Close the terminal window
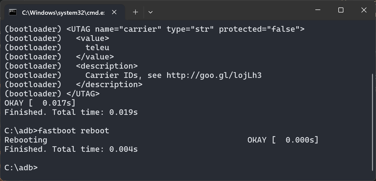376x181 pixels. tap(364, 10)
